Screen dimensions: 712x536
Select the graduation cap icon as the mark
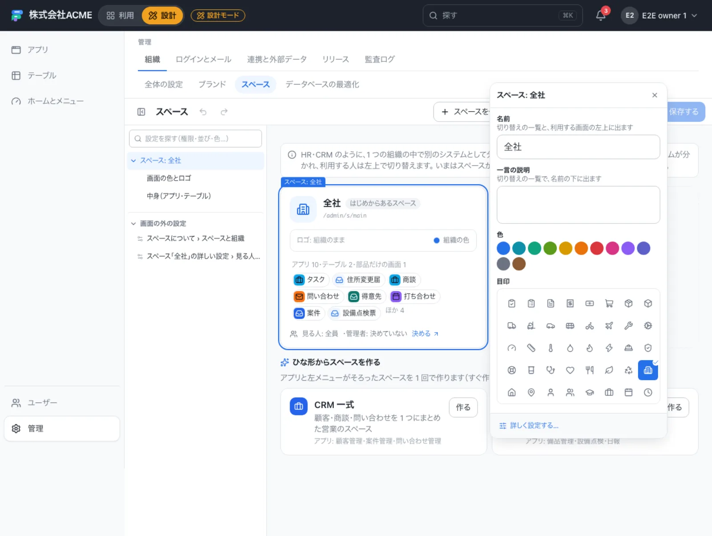click(x=590, y=392)
